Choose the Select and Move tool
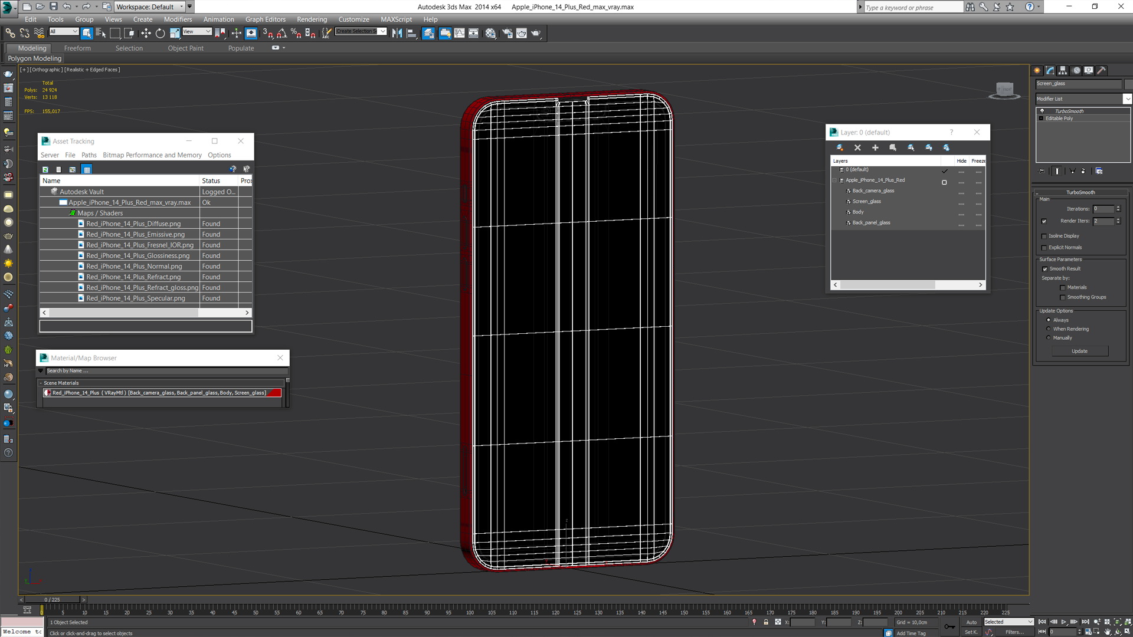The image size is (1133, 637). 146,33
